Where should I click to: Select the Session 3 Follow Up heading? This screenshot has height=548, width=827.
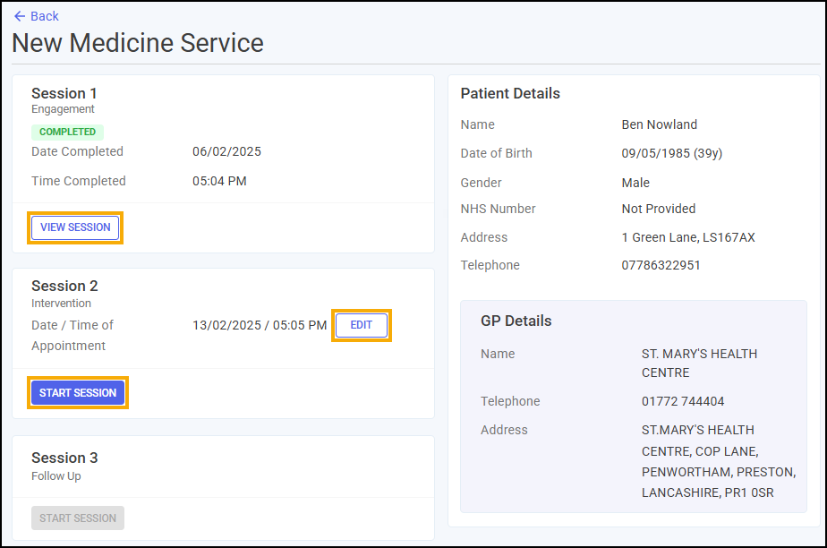click(64, 458)
